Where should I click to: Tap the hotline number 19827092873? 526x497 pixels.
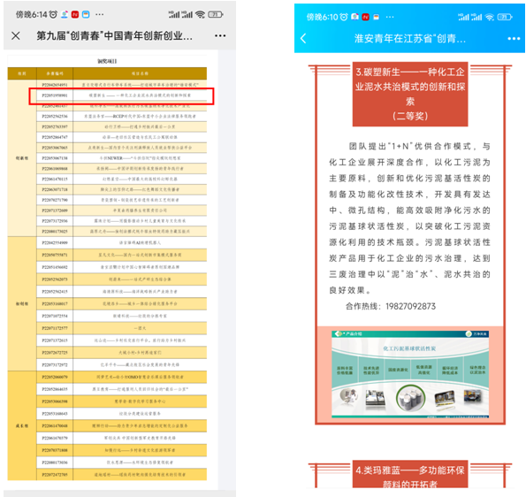tap(410, 306)
